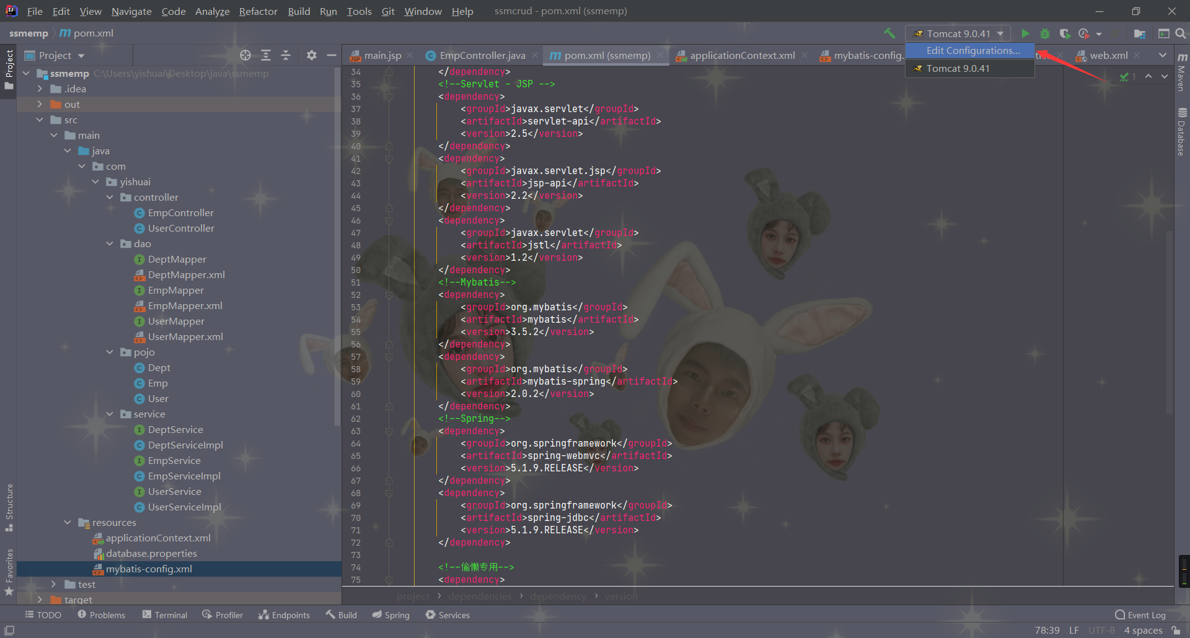
Task: Run with Coverage shield icon
Action: pyautogui.click(x=1065, y=33)
